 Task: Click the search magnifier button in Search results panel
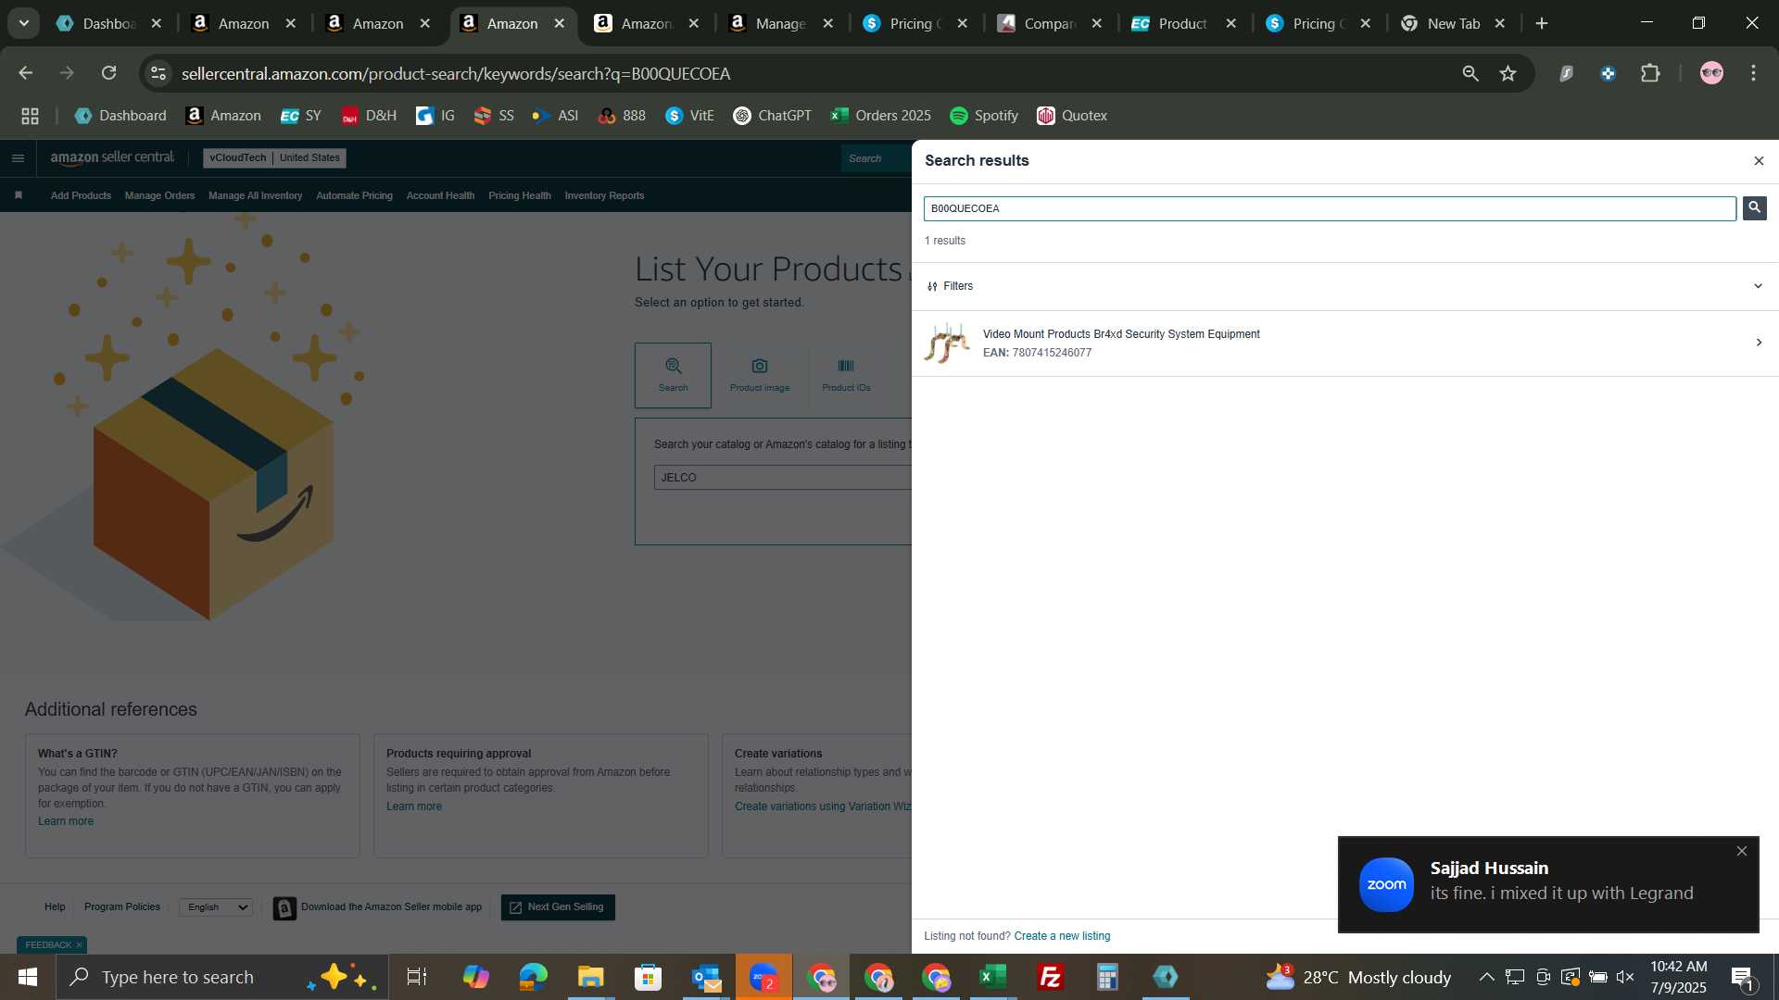pos(1754,207)
